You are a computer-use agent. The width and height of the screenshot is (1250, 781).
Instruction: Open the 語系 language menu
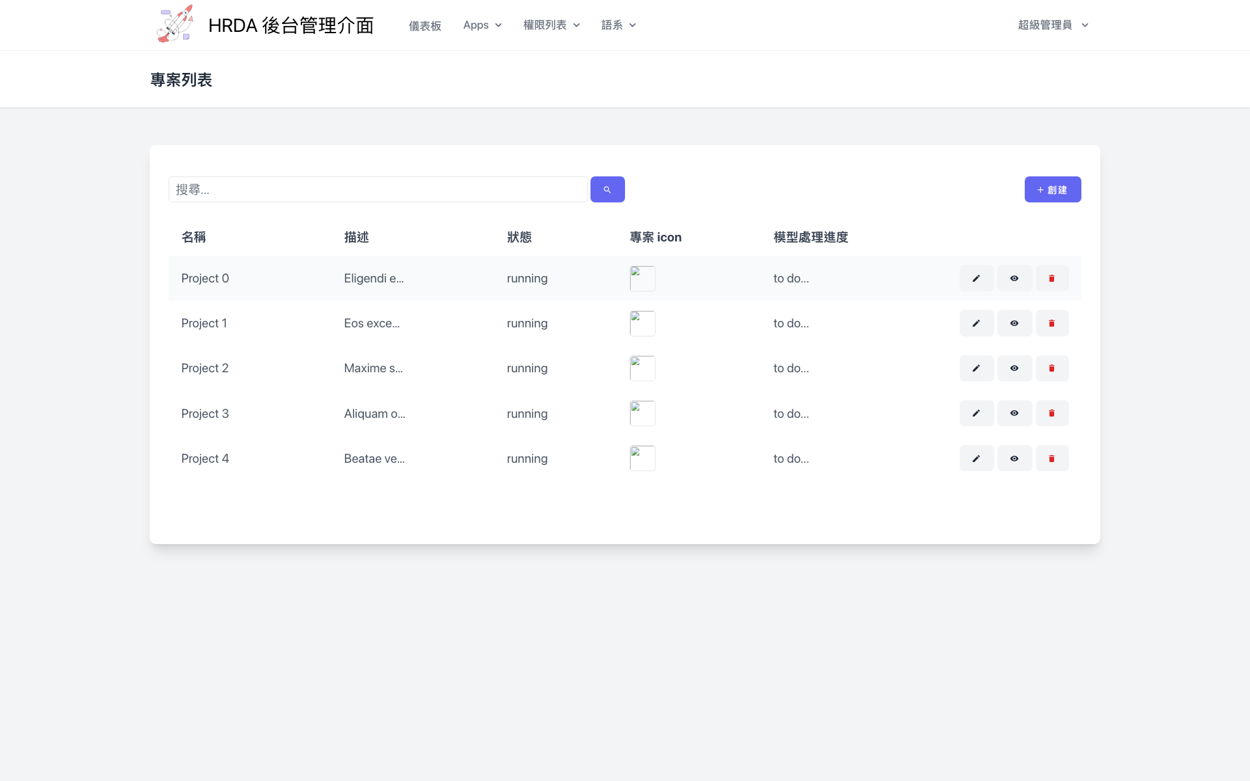(618, 25)
